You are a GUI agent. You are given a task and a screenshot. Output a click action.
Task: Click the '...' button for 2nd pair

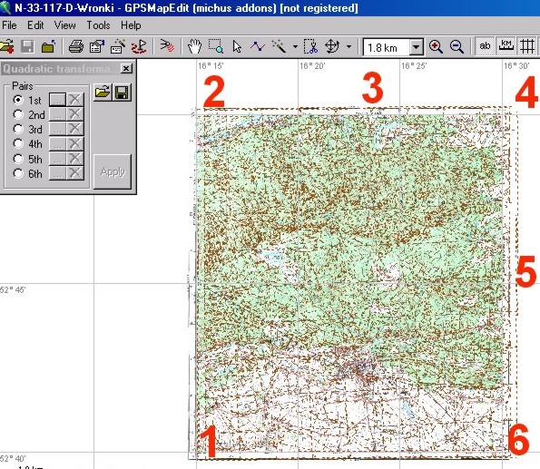click(x=57, y=114)
